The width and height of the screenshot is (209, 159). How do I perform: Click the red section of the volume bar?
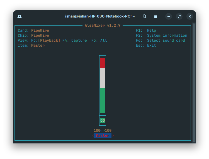pyautogui.click(x=103, y=63)
